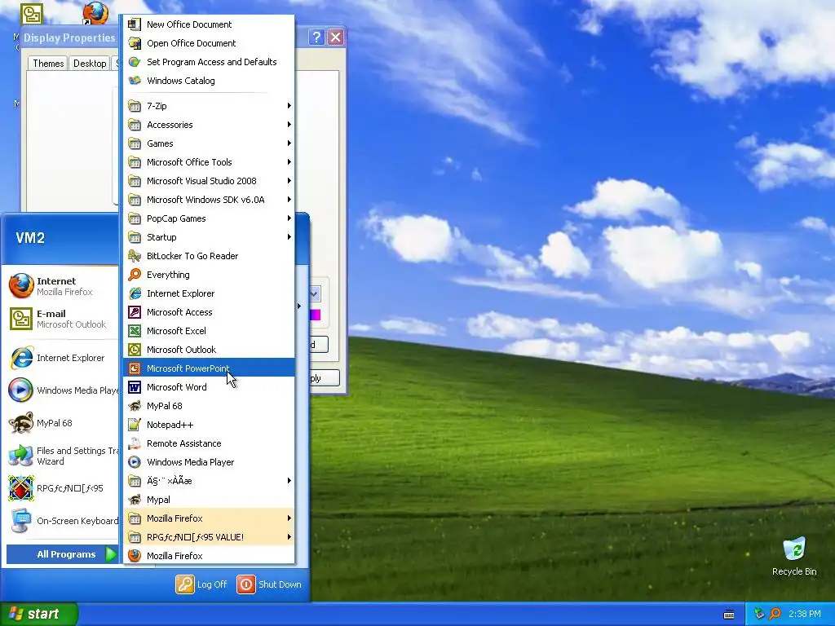Click the Remote Assistance icon
The height and width of the screenshot is (626, 835).
click(135, 443)
